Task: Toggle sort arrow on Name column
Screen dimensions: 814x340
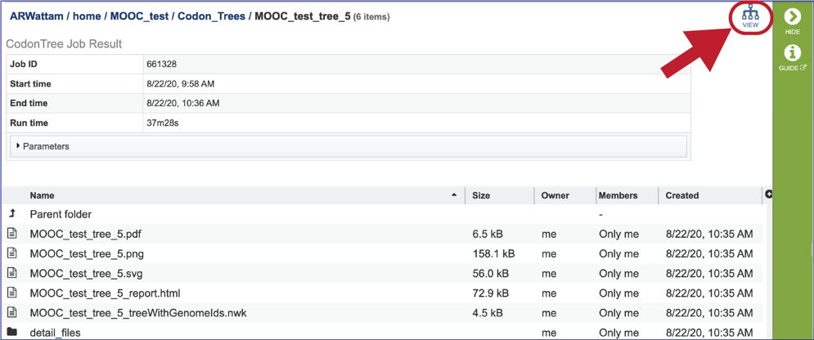Action: (x=455, y=195)
